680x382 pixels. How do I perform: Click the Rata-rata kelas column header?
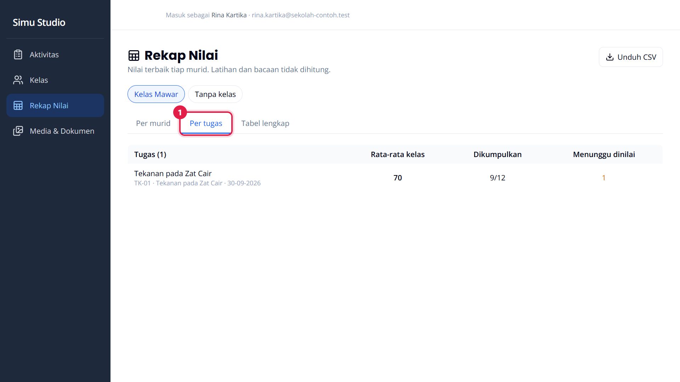pyautogui.click(x=398, y=154)
